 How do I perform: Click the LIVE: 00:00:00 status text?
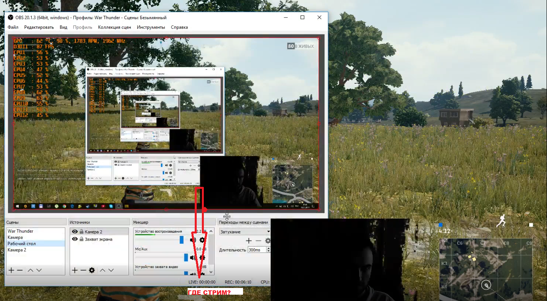point(202,282)
